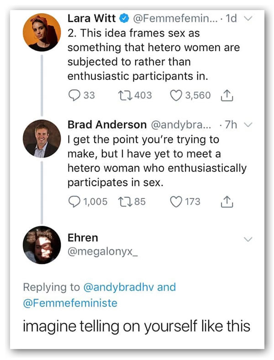View Brad Anderson's profile picture
274x360 pixels.
[42, 139]
